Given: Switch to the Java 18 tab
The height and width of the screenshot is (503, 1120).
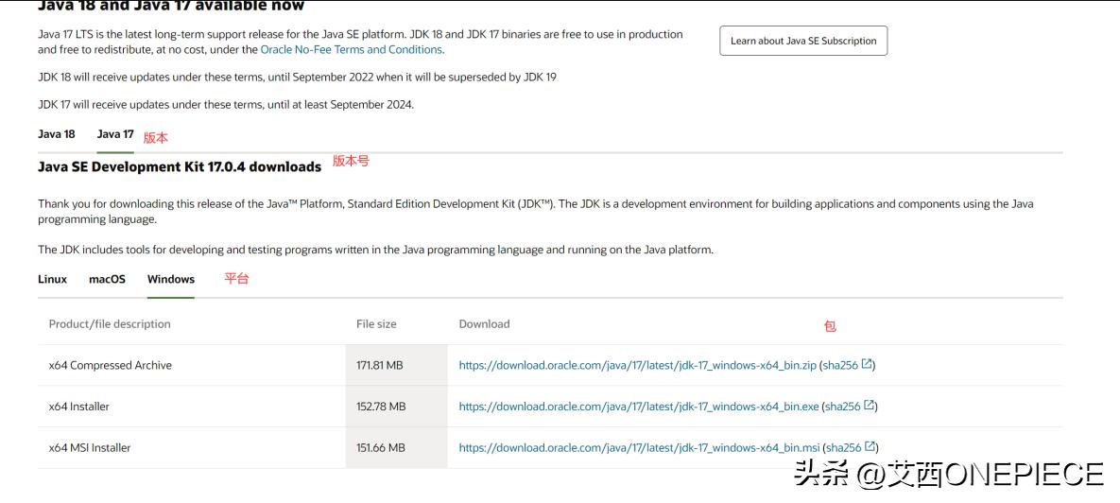Looking at the screenshot, I should pyautogui.click(x=57, y=134).
